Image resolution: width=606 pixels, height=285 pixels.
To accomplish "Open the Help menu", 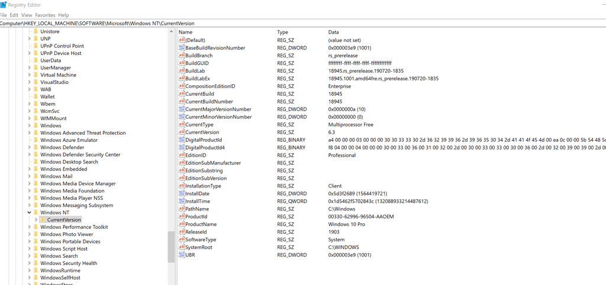I will pos(63,15).
